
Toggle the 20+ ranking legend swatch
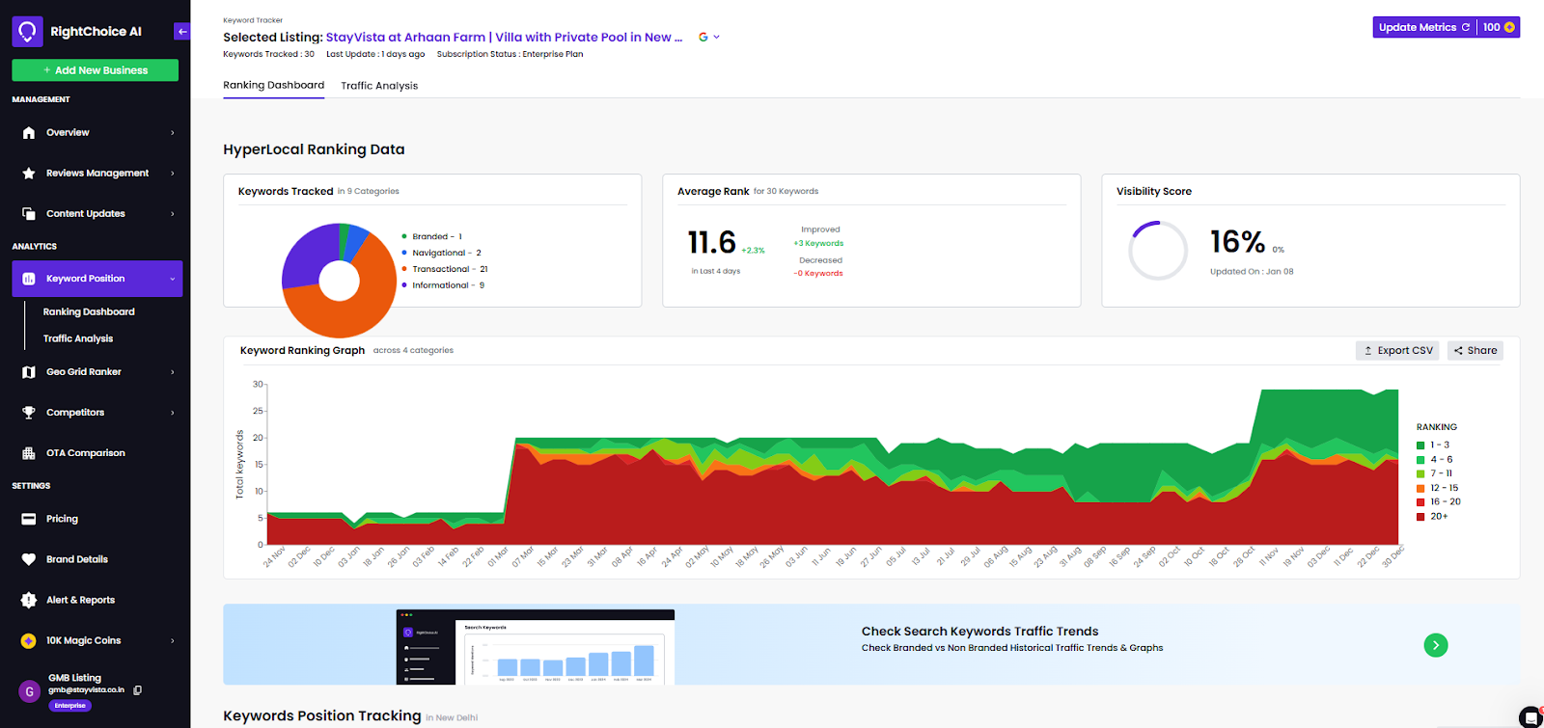(x=1420, y=517)
